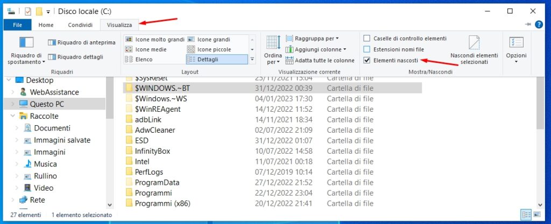551x224 pixels.
Task: Open the Opzioni button
Action: click(516, 50)
